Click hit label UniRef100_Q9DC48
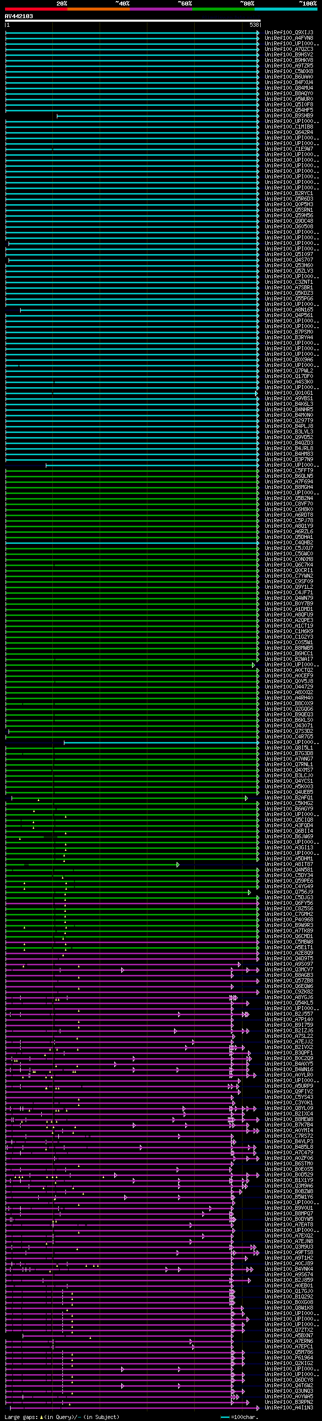Viewport: 322px width, 1421px height. point(289,221)
